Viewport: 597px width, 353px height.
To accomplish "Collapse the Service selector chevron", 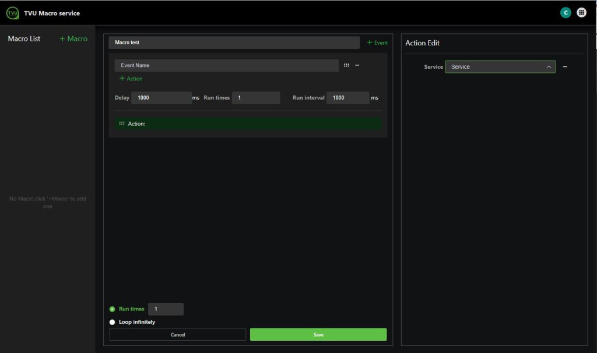I will [549, 66].
